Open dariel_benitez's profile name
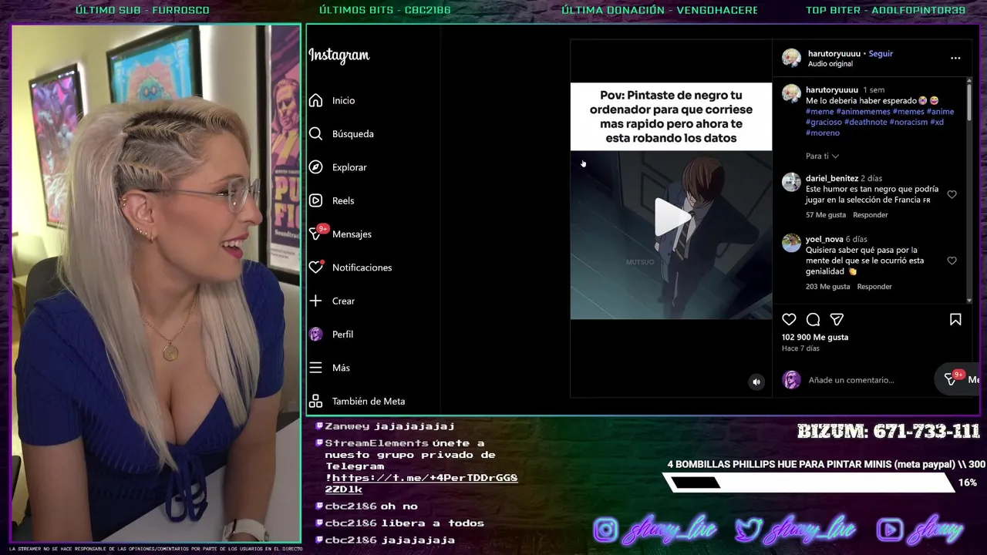The image size is (987, 555). click(832, 178)
